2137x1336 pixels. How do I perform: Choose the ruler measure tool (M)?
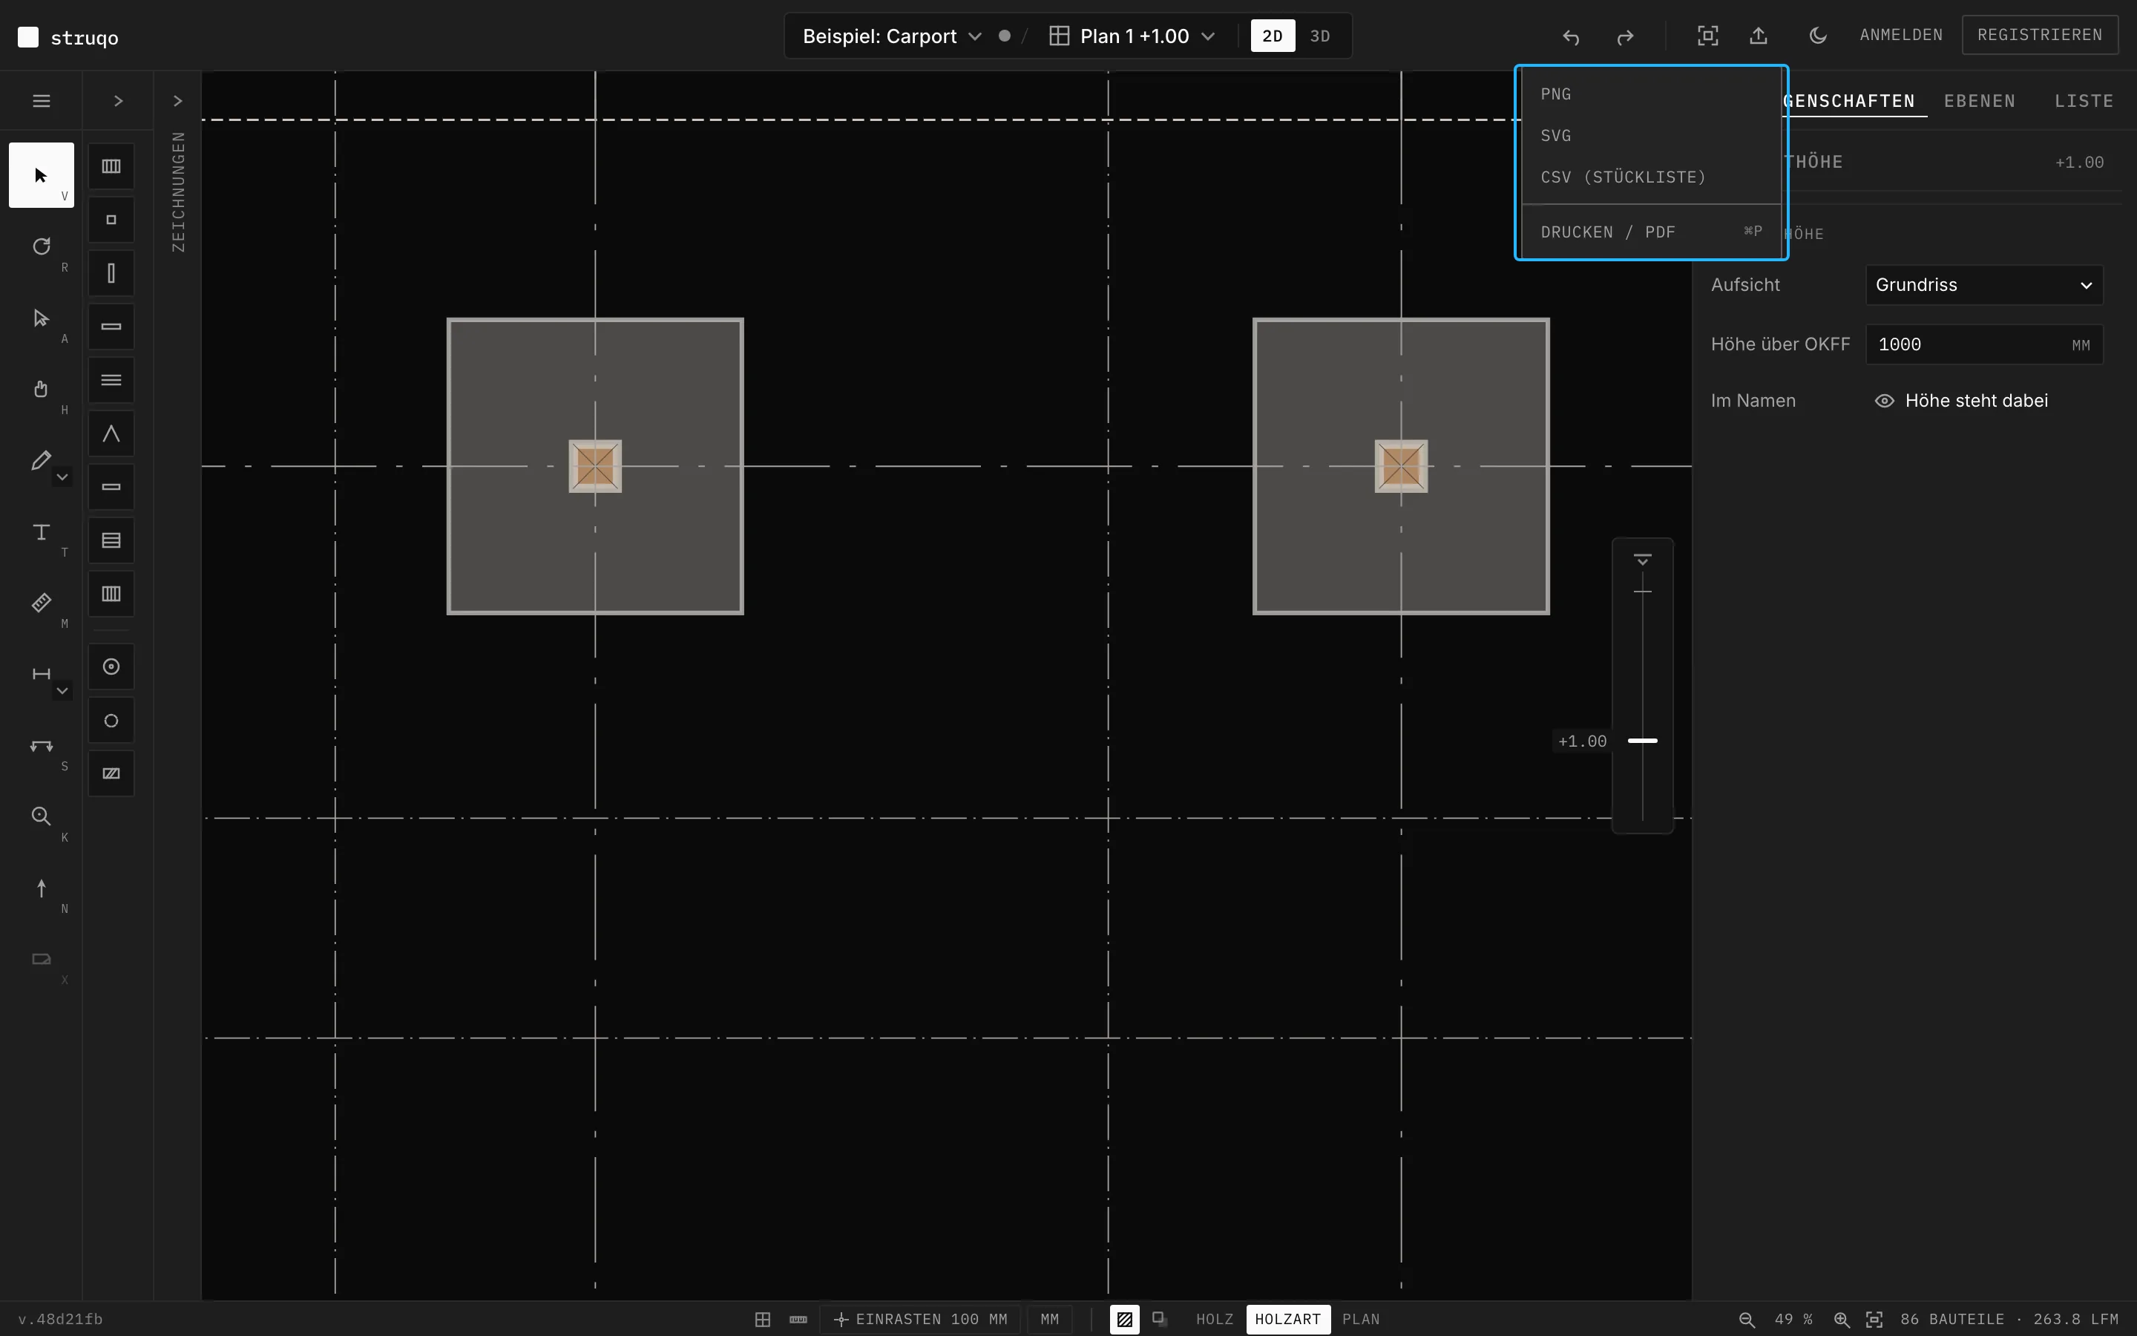tap(42, 603)
